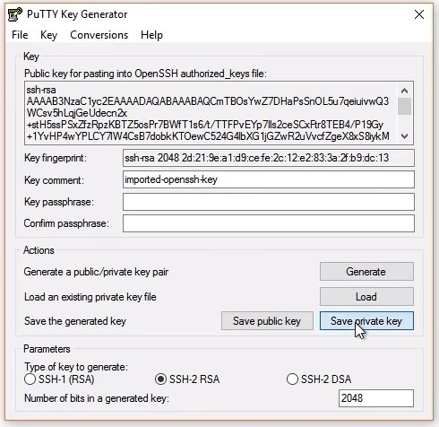Click the public key box up arrow

[405, 91]
